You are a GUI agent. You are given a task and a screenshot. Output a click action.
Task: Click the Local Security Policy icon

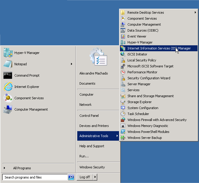[x=123, y=60]
